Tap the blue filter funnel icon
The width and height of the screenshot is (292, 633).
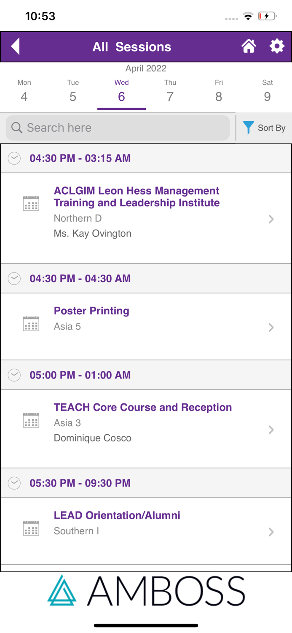(x=249, y=127)
